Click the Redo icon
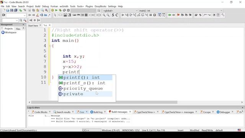The image size is (245, 138). point(24,10)
